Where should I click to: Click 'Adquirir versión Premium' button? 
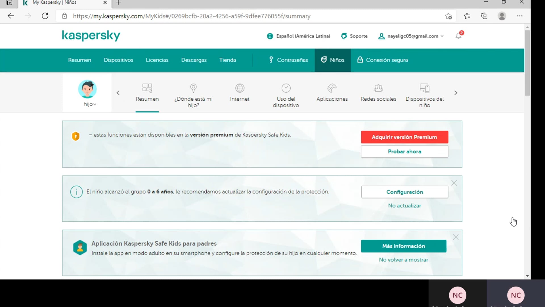tap(404, 137)
